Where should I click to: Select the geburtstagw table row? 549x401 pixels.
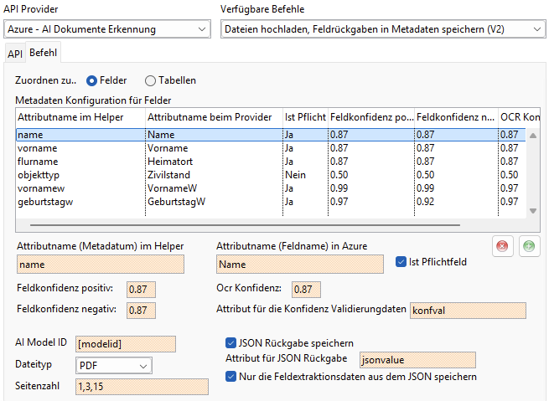80,202
